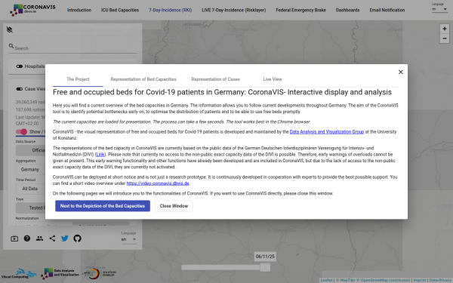453x283 pixels.
Task: Open the help question mark icon
Action: [27, 238]
